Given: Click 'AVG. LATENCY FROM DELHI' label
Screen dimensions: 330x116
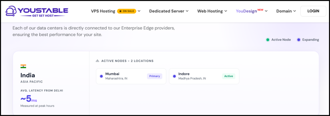Looking at the screenshot, I should tap(42, 91).
